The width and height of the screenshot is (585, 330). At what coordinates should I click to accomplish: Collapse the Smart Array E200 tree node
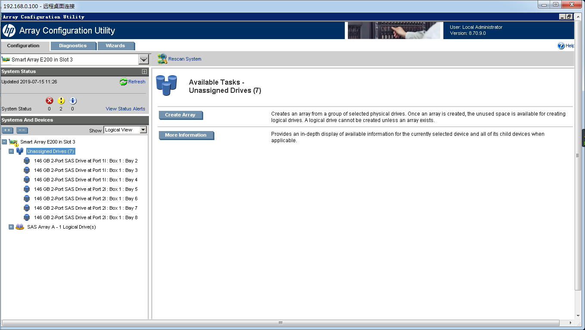tap(4, 142)
